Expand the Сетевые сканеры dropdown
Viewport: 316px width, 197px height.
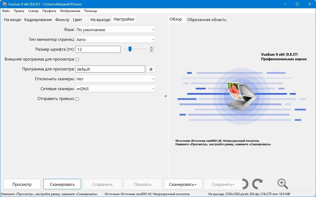click(x=115, y=89)
